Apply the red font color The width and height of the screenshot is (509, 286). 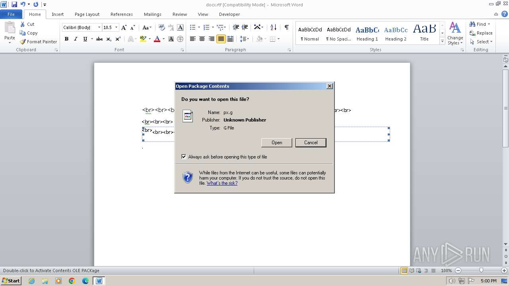pyautogui.click(x=157, y=39)
